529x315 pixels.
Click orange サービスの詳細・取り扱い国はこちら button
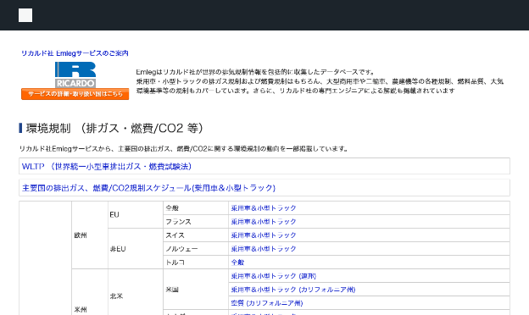(75, 94)
